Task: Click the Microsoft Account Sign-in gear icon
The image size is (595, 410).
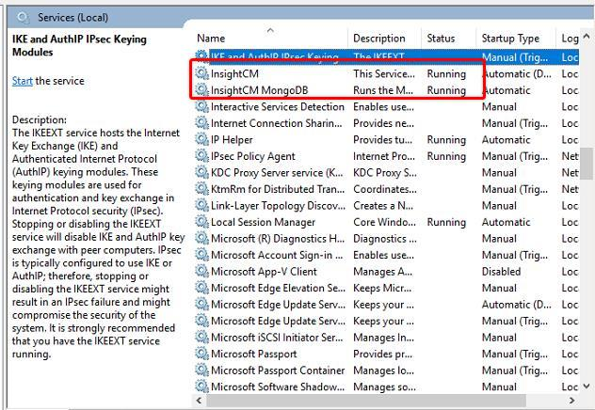Action: [201, 255]
